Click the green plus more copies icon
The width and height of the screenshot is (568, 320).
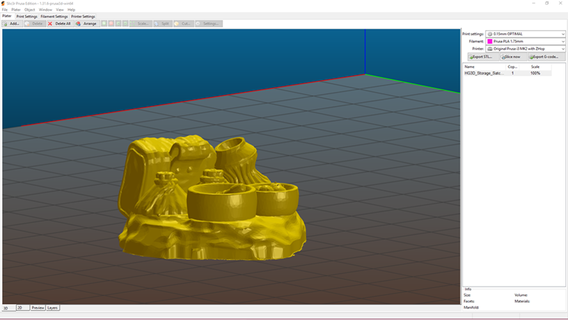coord(104,24)
